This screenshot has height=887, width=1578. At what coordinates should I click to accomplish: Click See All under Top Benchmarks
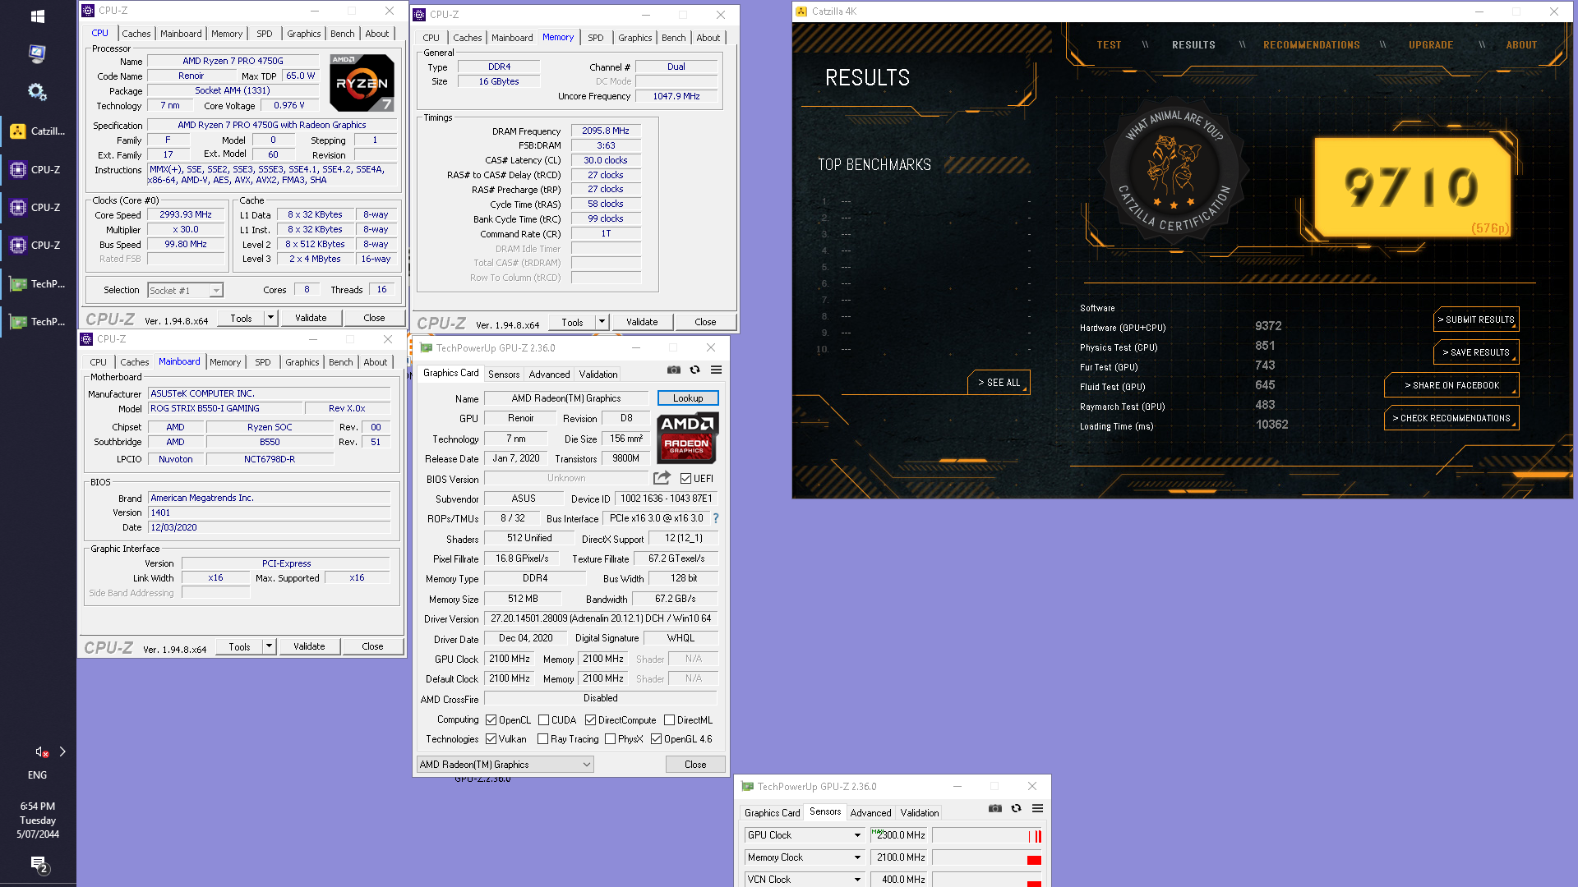(999, 383)
